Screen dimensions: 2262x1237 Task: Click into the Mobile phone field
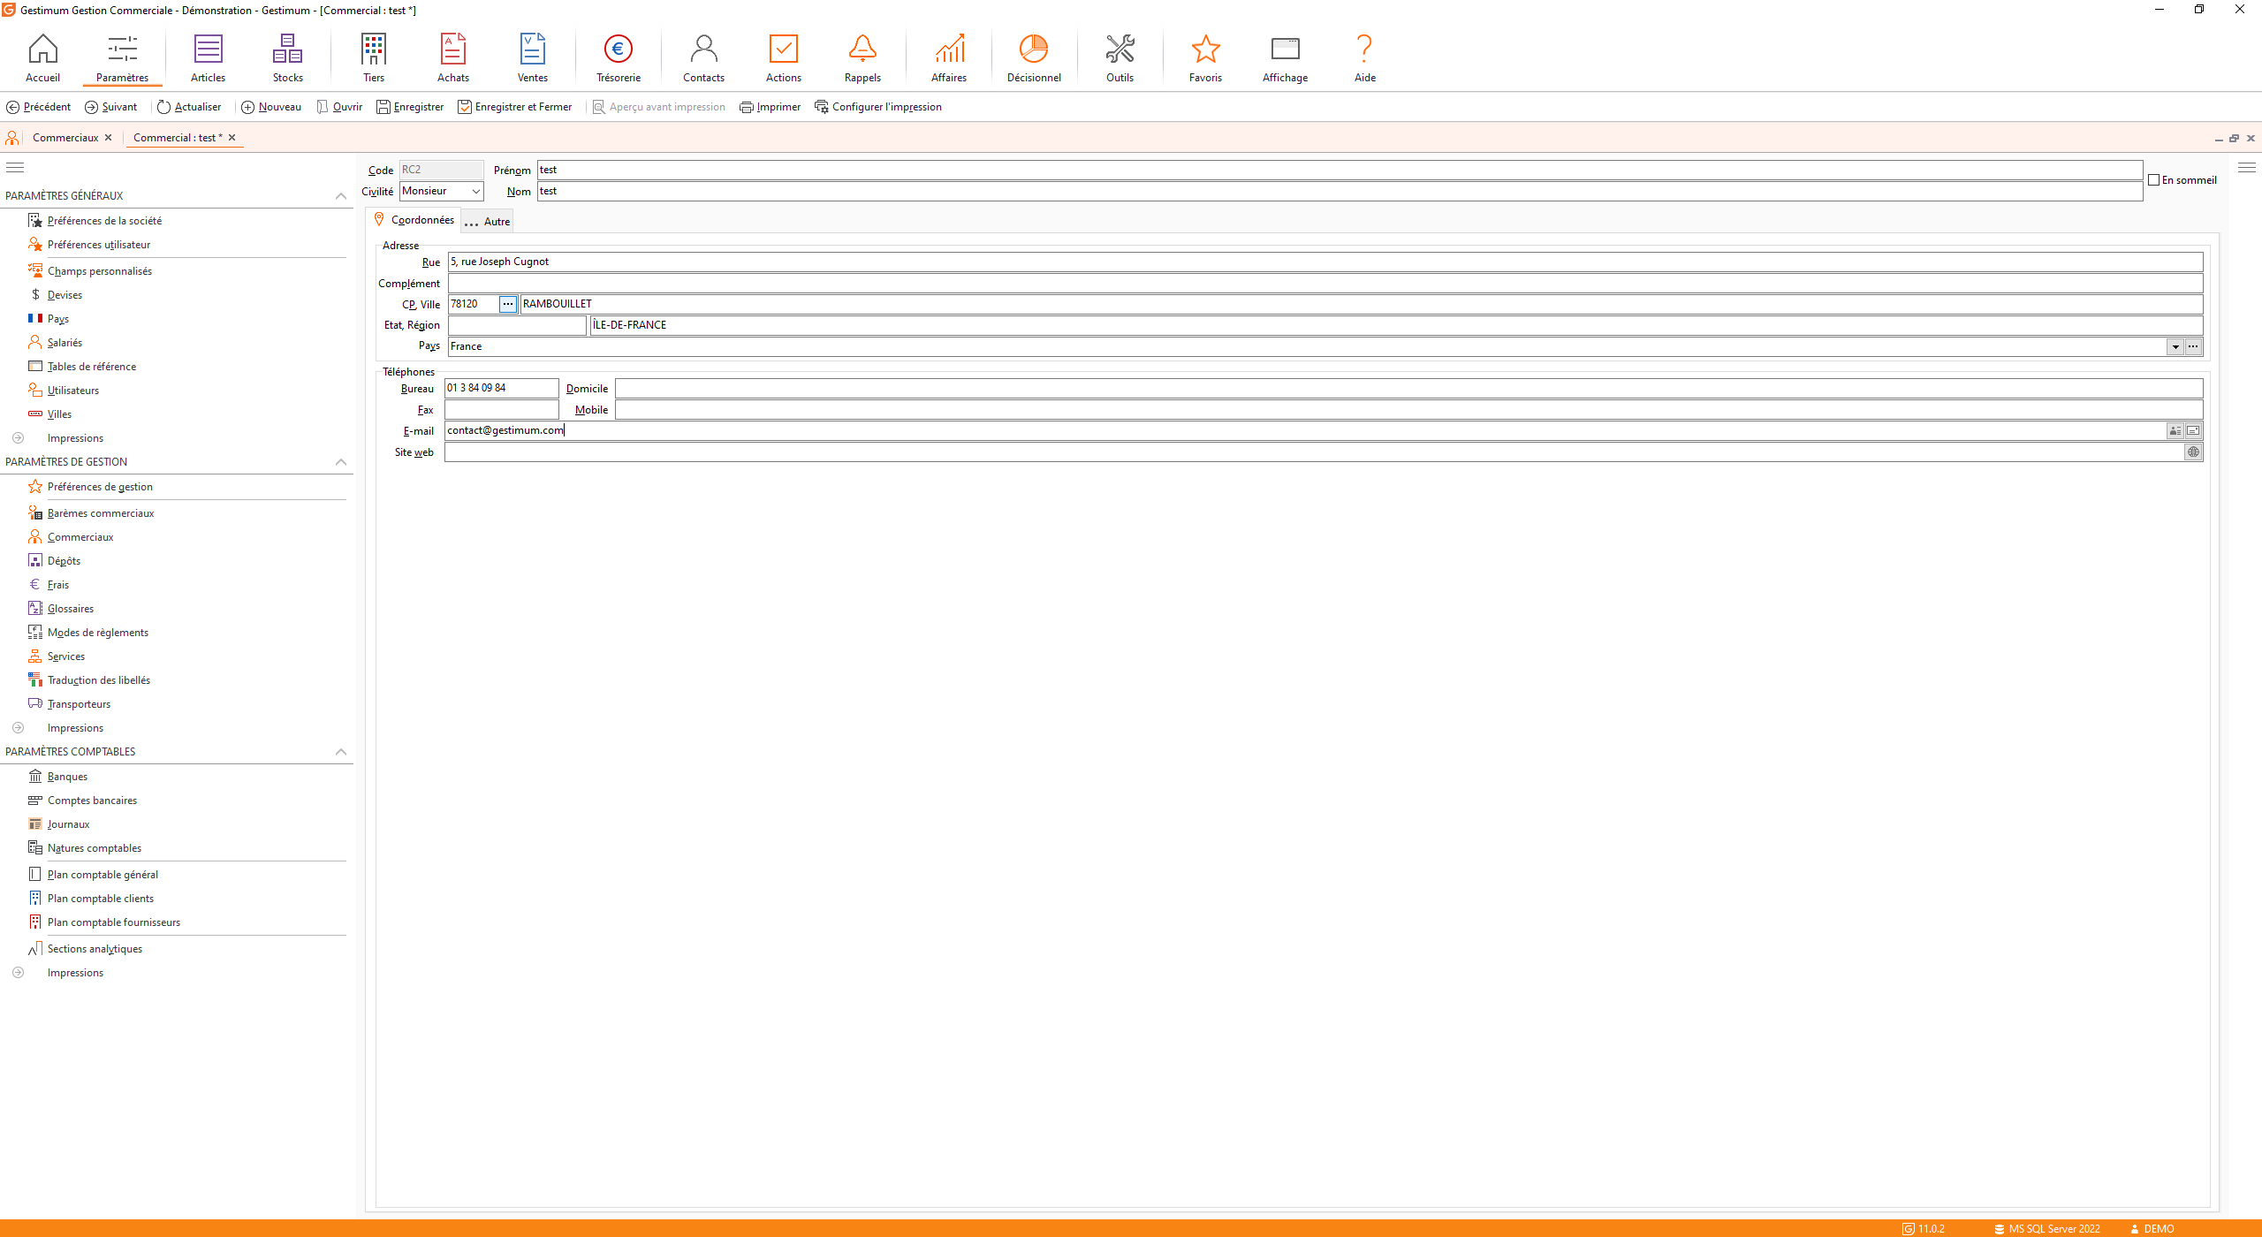[1408, 410]
